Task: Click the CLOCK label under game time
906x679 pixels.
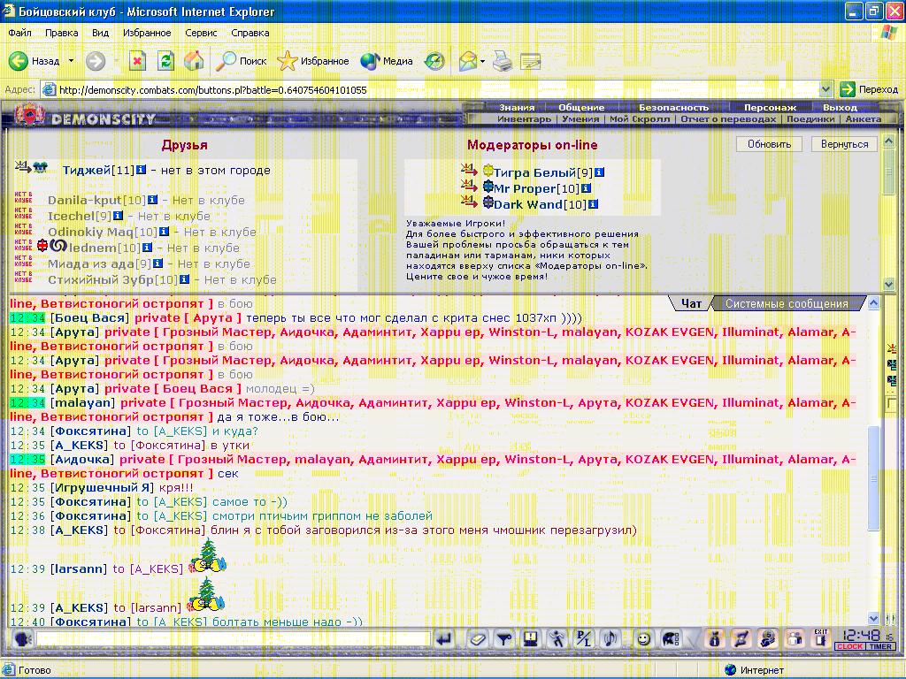Action: click(x=849, y=646)
